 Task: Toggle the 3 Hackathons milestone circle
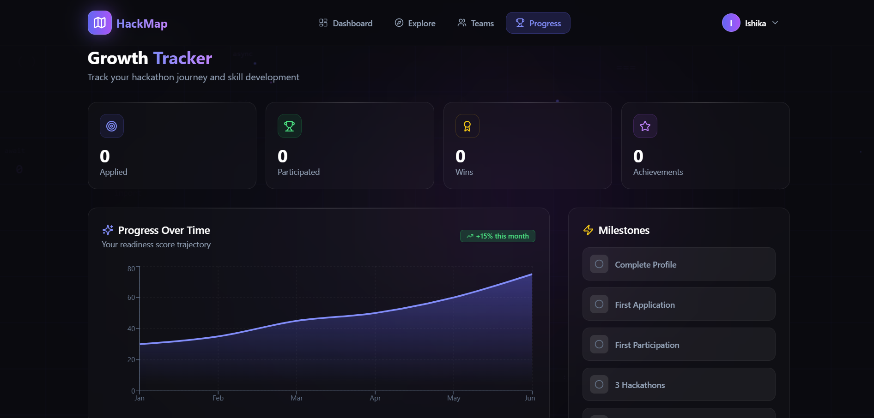click(599, 384)
